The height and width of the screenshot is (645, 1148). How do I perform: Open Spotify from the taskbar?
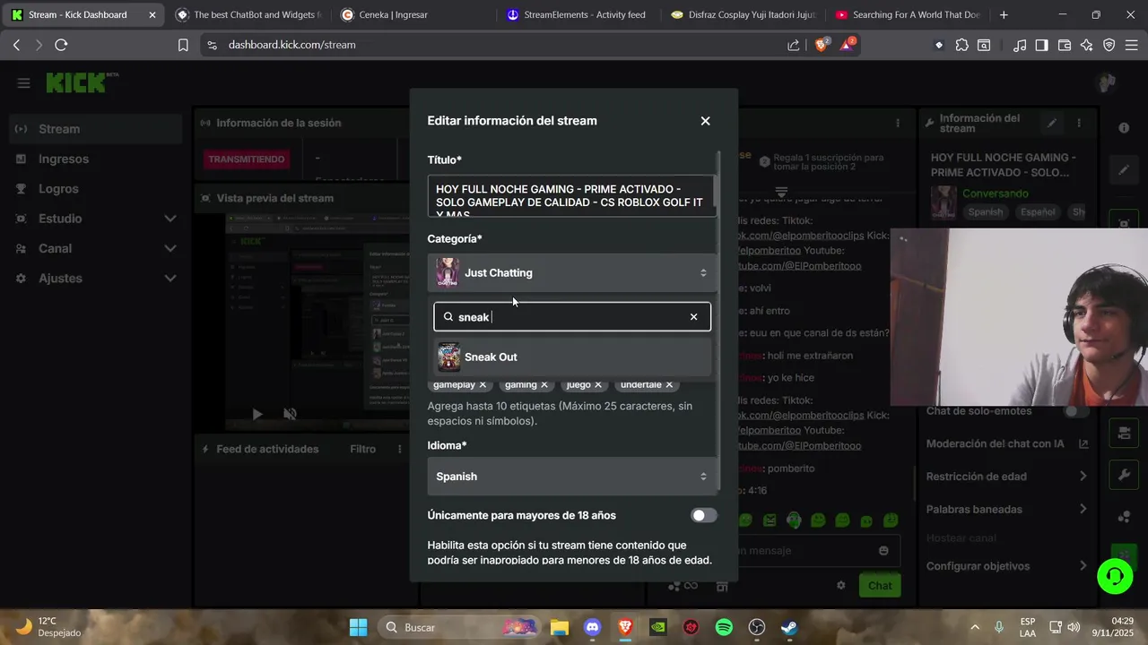724,627
